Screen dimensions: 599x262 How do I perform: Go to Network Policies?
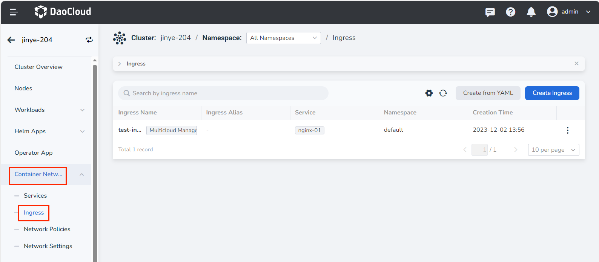coord(47,229)
